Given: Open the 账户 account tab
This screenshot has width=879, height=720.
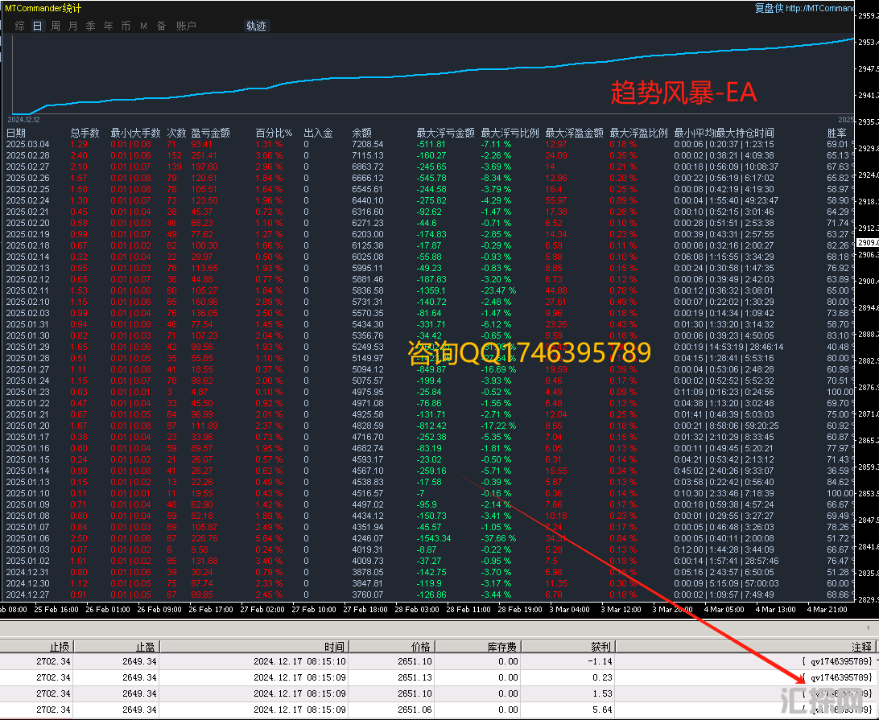Looking at the screenshot, I should pos(186,26).
